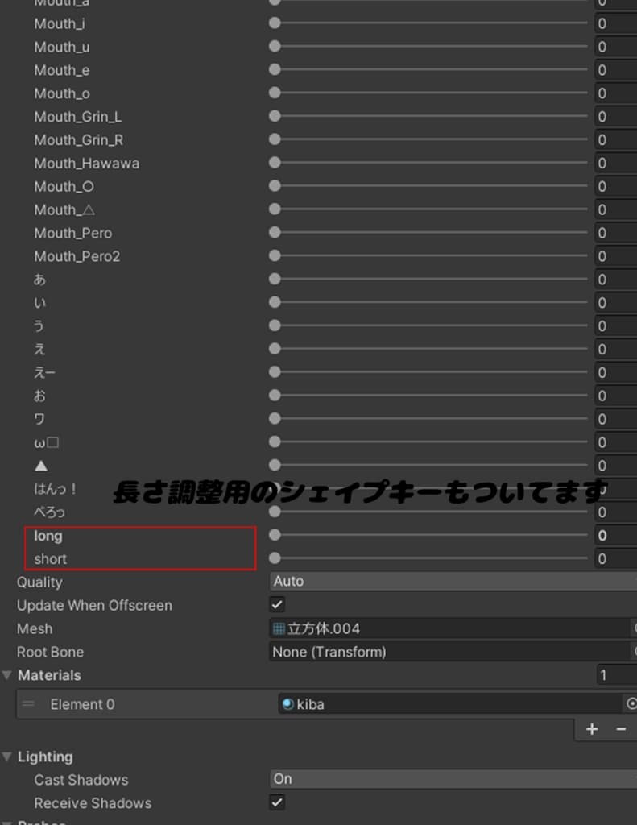The height and width of the screenshot is (825, 637).
Task: Select the short blendshape label
Action: click(x=51, y=559)
